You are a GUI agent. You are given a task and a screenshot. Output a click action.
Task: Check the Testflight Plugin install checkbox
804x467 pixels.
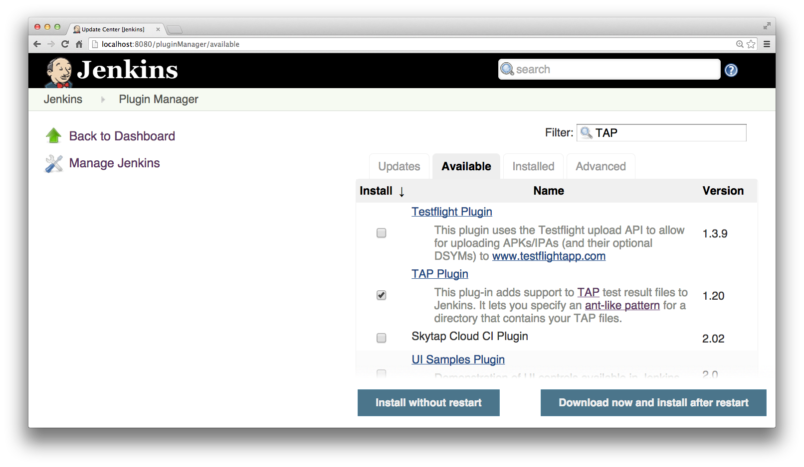pyautogui.click(x=381, y=233)
